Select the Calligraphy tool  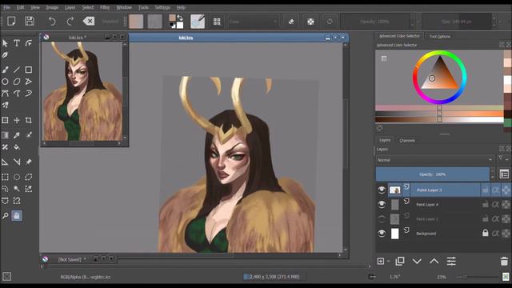click(5, 55)
